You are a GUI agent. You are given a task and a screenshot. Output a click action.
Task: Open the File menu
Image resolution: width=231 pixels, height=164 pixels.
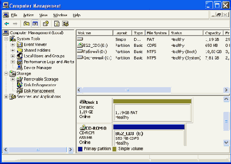[x=14, y=15]
